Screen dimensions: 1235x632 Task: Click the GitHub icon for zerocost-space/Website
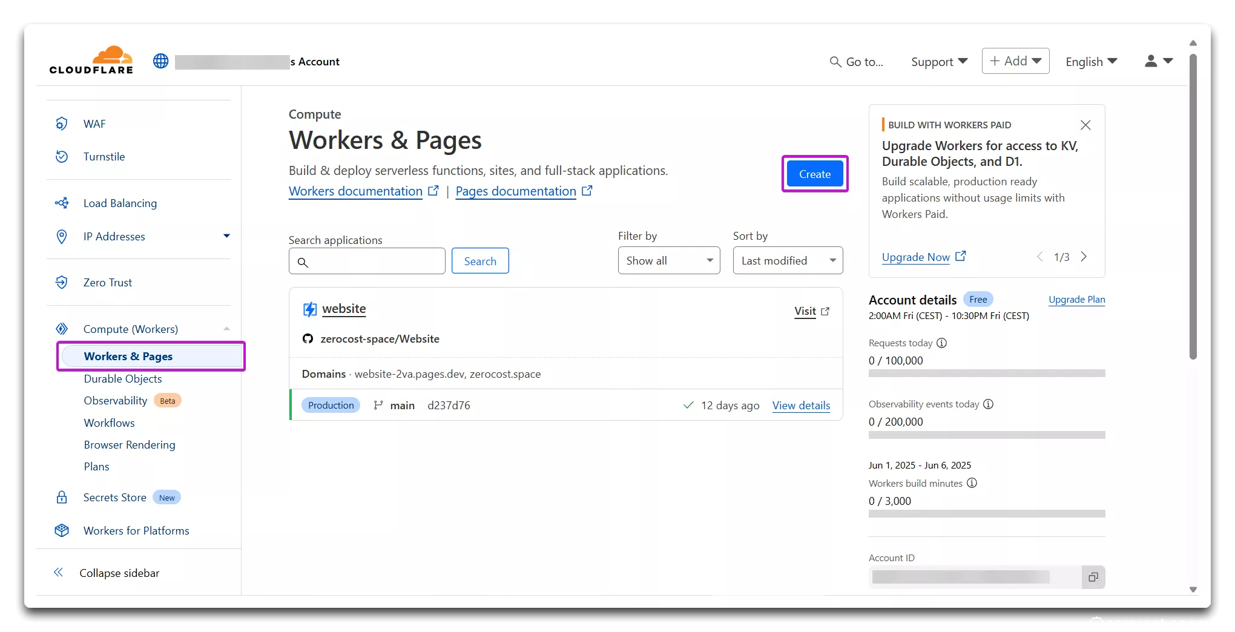pos(308,338)
